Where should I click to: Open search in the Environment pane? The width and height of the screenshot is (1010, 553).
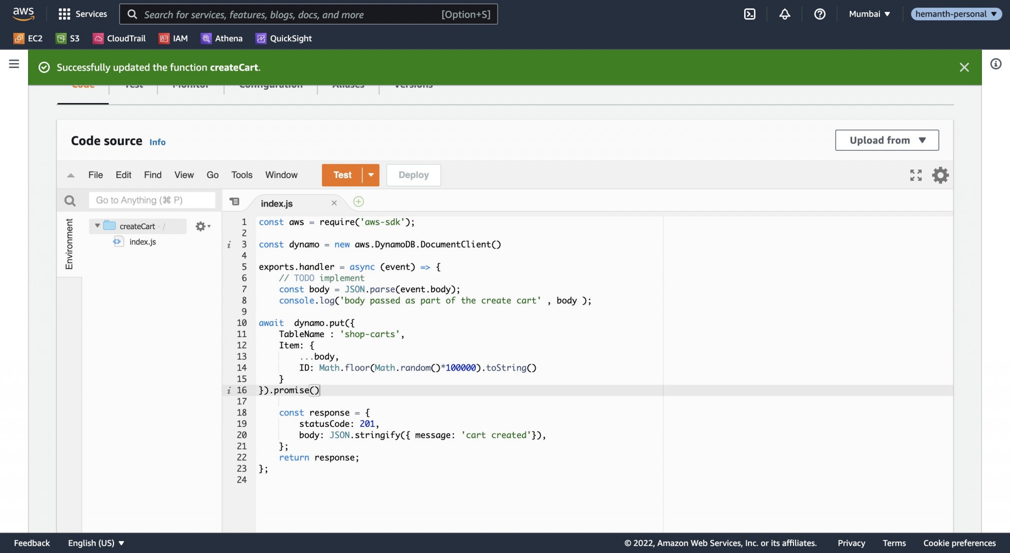70,200
